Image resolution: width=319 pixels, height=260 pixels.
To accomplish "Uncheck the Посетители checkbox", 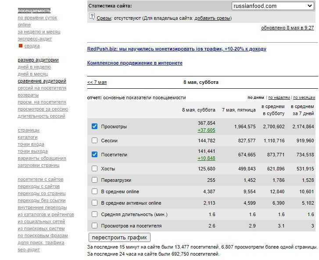I will [94, 155].
